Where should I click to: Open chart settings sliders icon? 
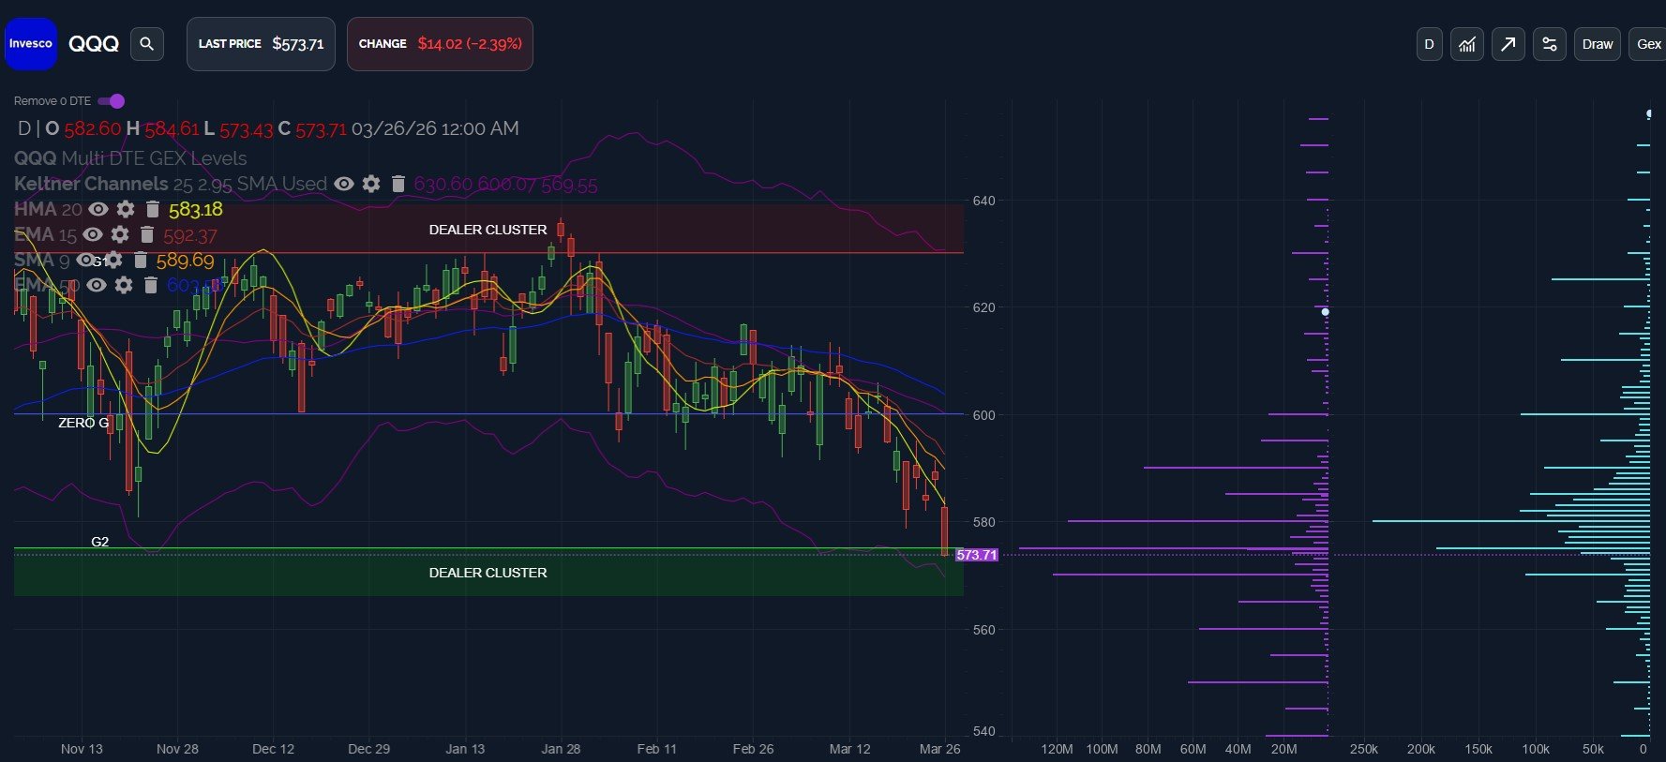(x=1549, y=44)
